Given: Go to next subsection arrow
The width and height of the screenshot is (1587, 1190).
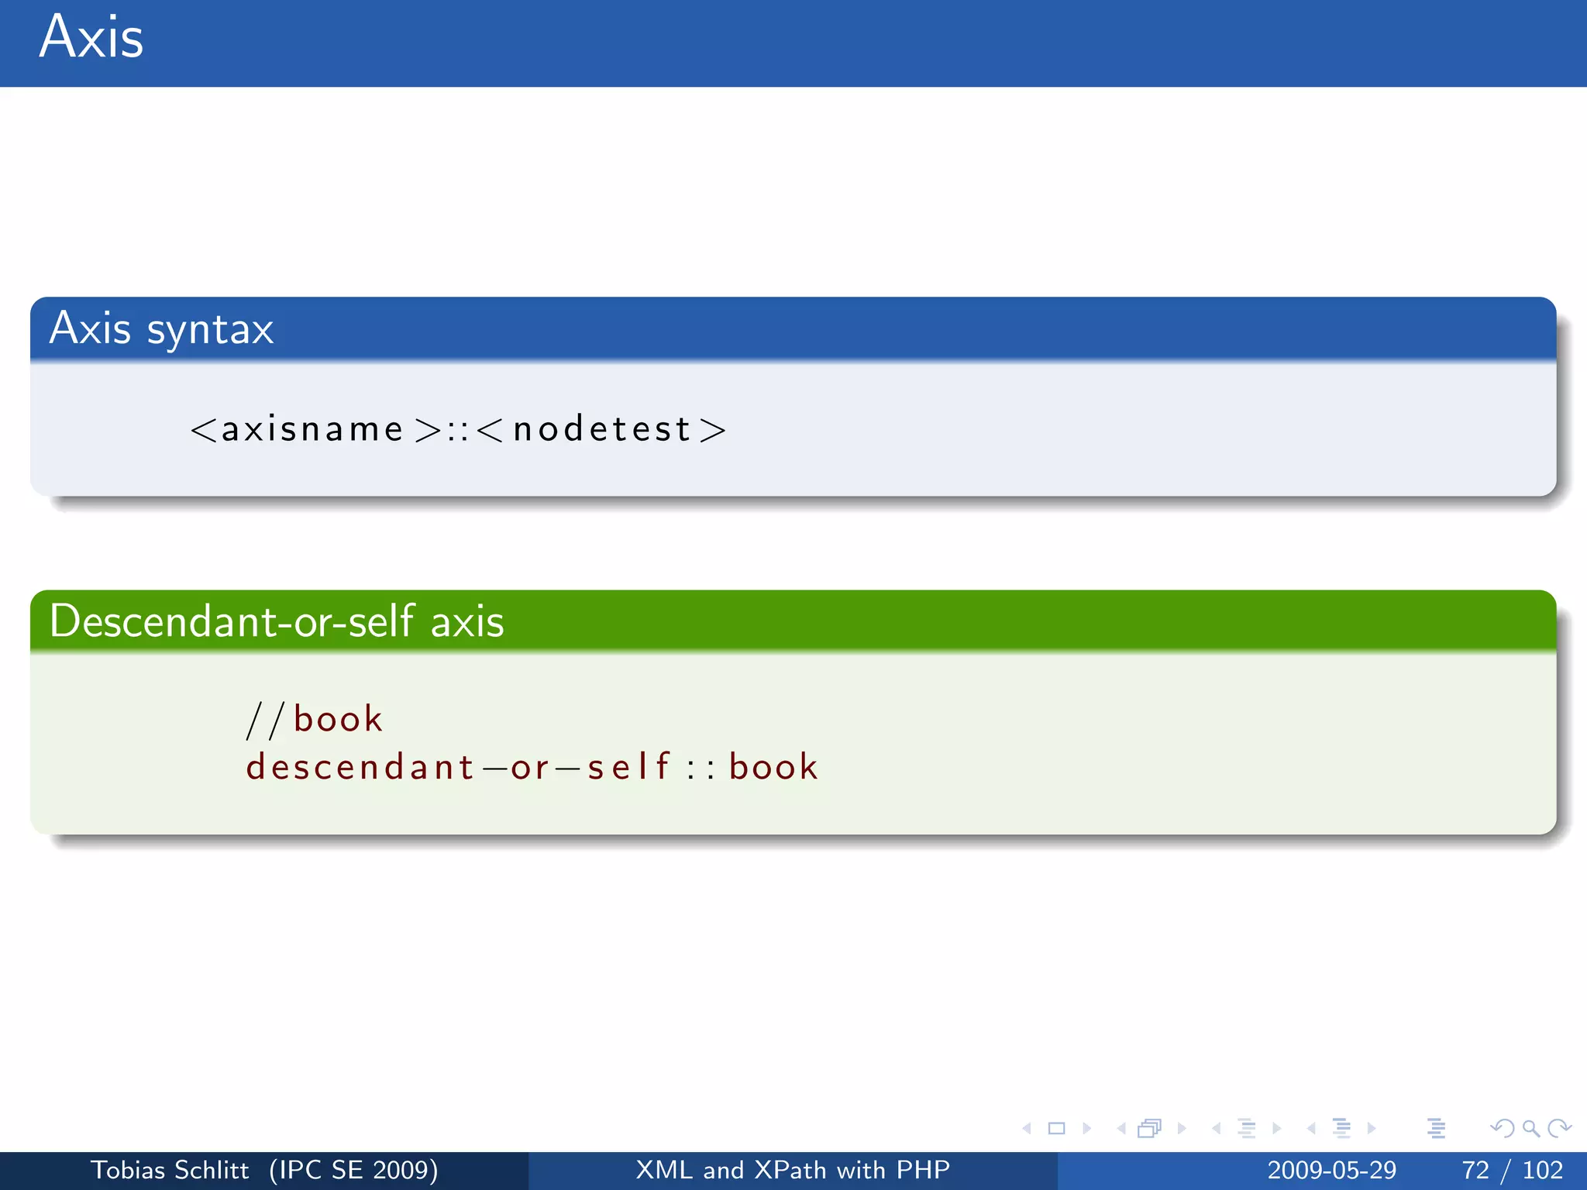Looking at the screenshot, I should click(1277, 1129).
